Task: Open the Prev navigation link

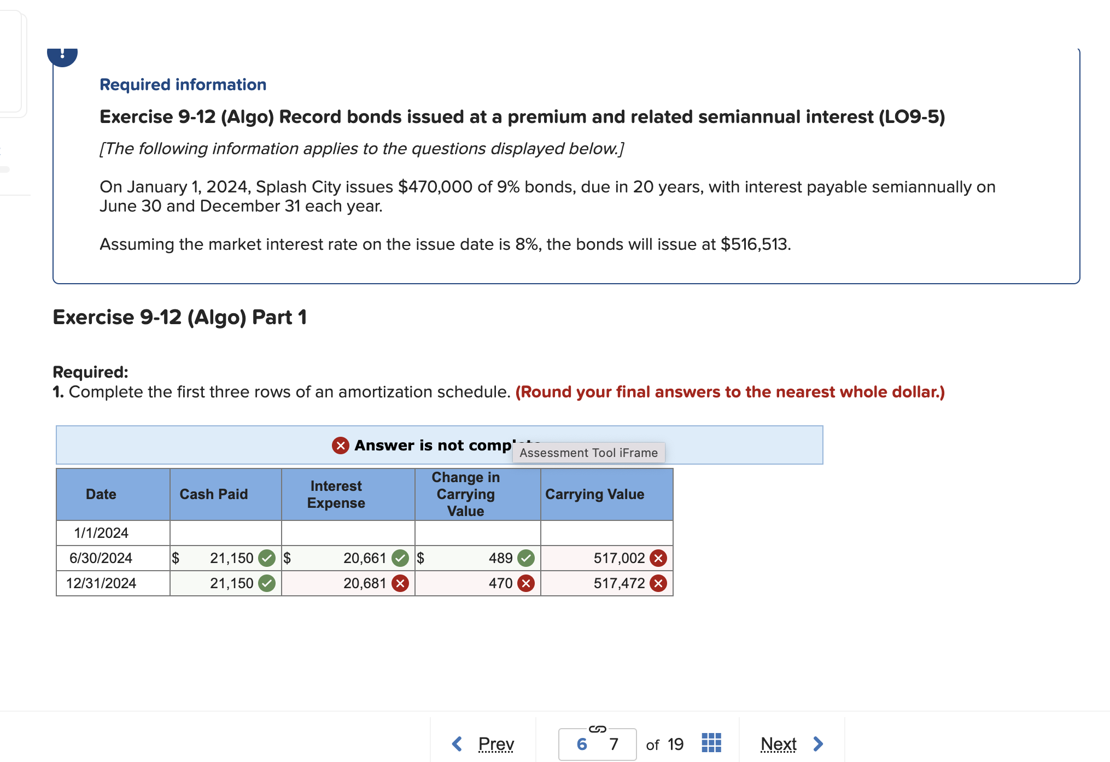Action: pyautogui.click(x=495, y=743)
